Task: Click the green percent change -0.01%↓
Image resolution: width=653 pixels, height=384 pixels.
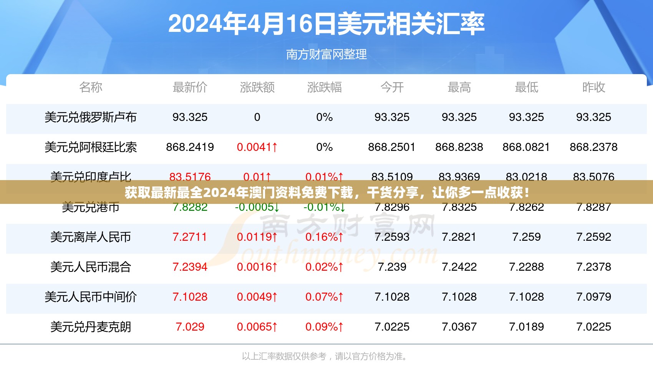Action: tap(324, 208)
